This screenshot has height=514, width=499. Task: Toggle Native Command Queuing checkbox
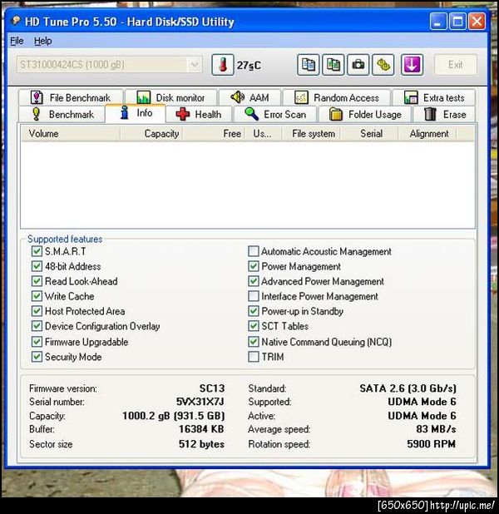pos(254,342)
